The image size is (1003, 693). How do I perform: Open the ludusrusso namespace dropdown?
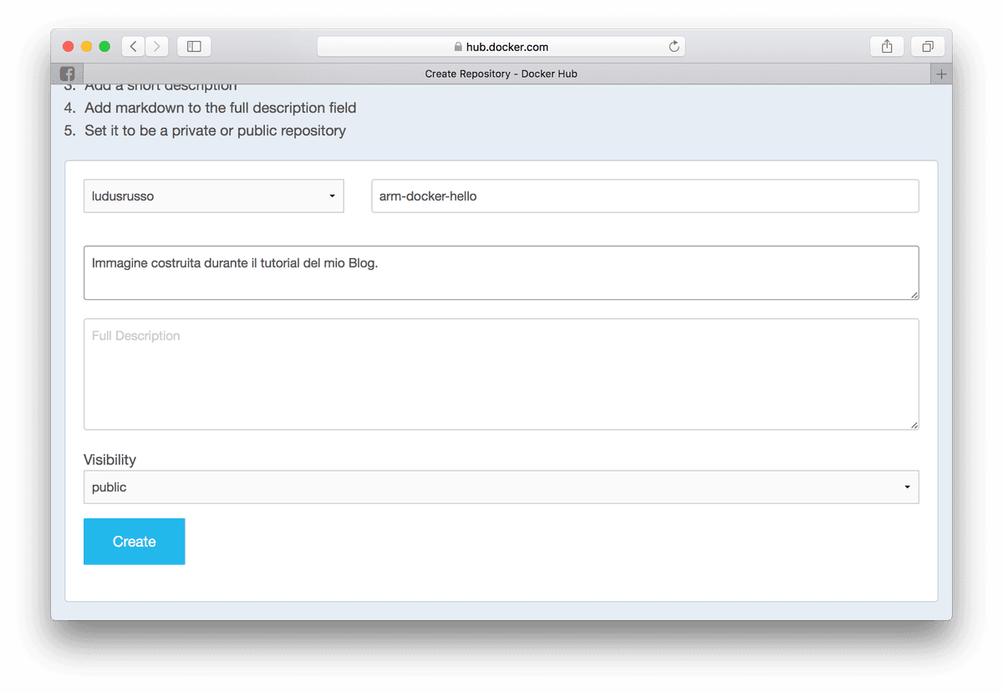(213, 196)
